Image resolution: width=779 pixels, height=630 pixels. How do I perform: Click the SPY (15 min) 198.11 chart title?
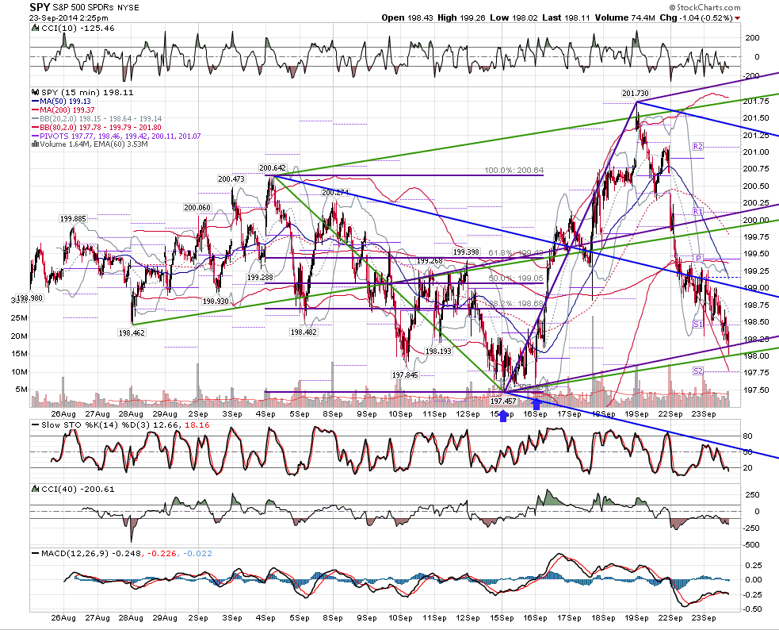point(87,93)
